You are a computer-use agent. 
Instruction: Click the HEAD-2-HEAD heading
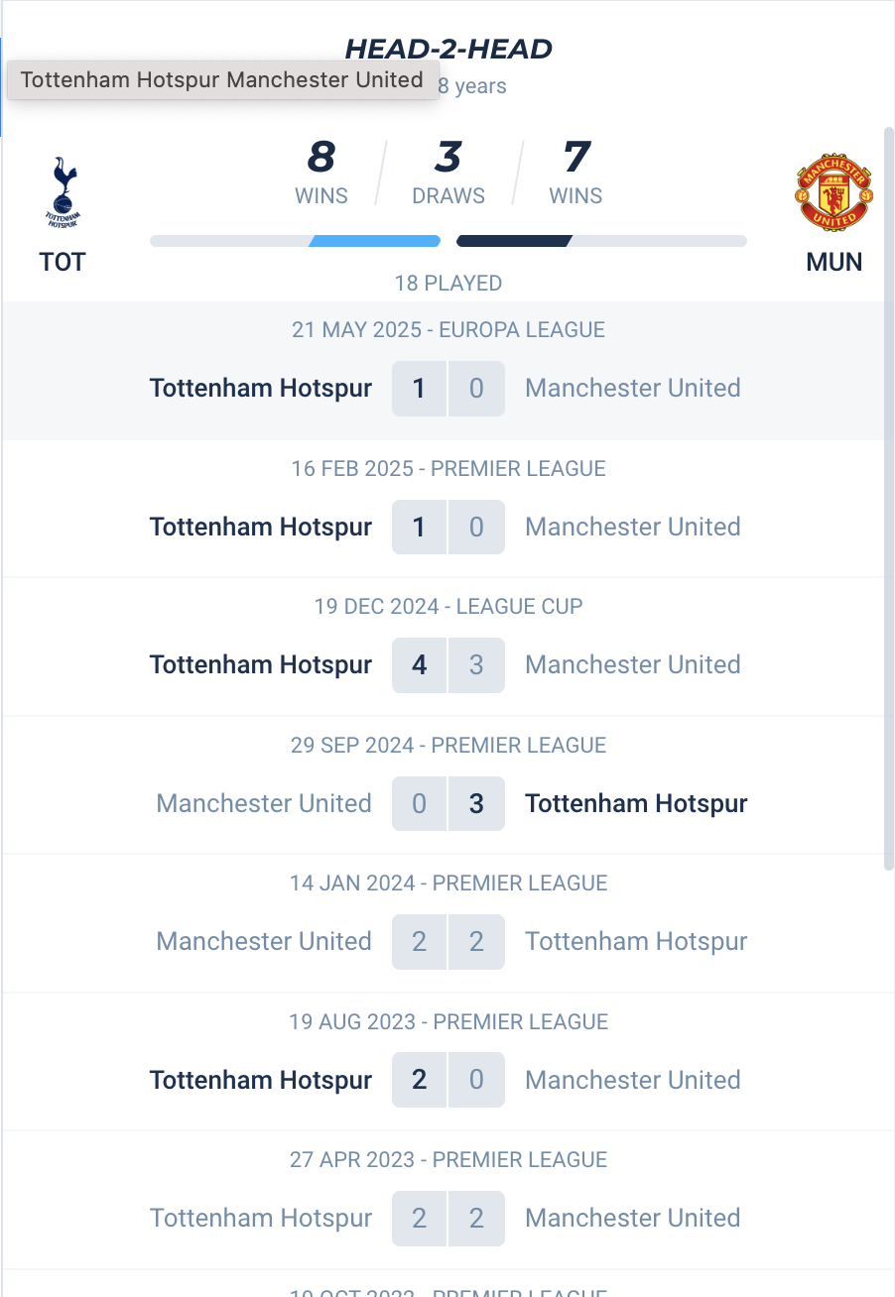point(448,48)
